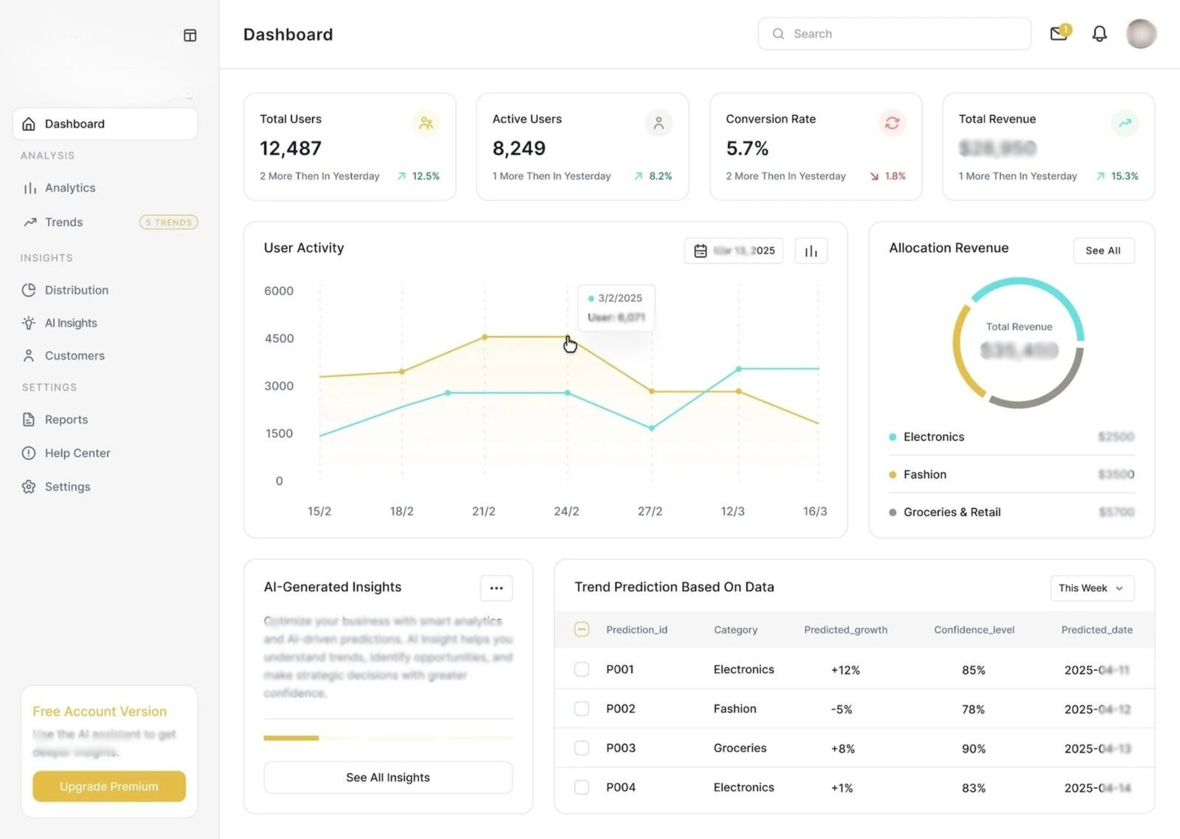Go to Analytics in the sidebar
Image resolution: width=1180 pixels, height=839 pixels.
point(70,188)
